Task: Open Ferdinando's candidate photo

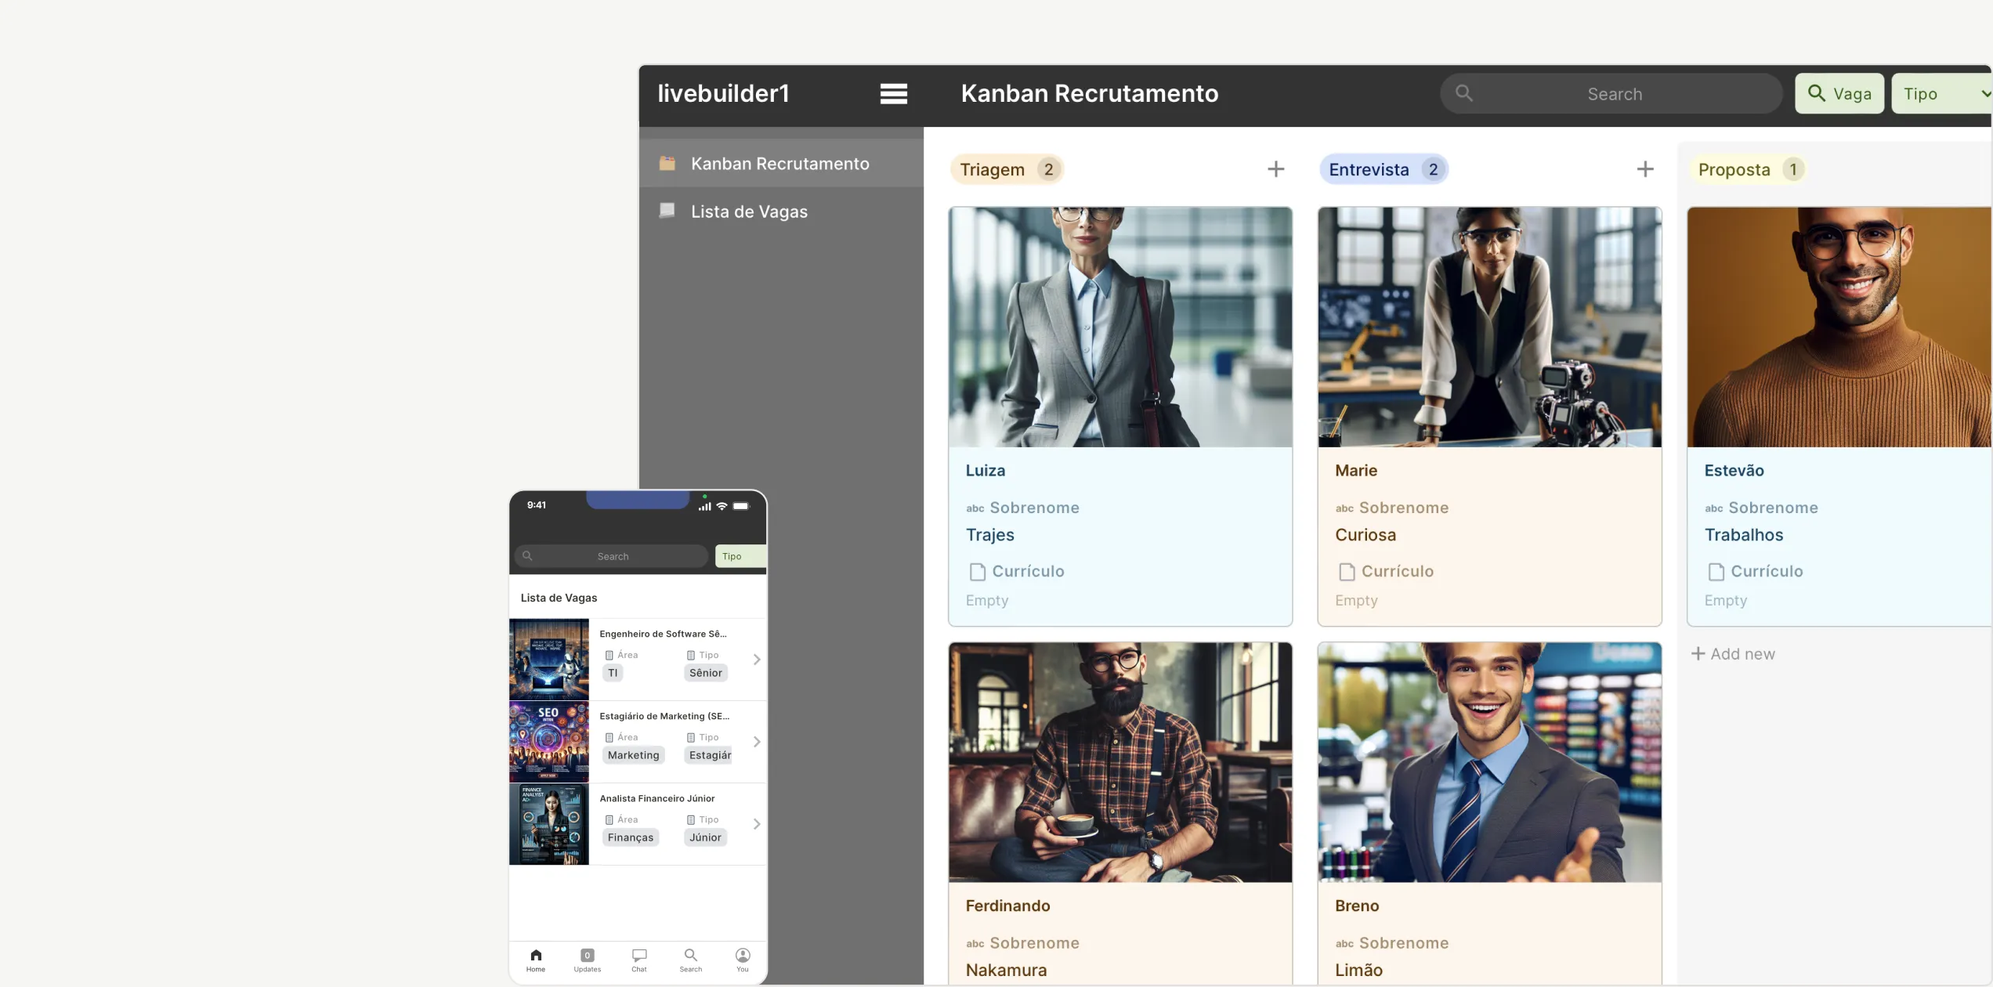Action: tap(1119, 762)
